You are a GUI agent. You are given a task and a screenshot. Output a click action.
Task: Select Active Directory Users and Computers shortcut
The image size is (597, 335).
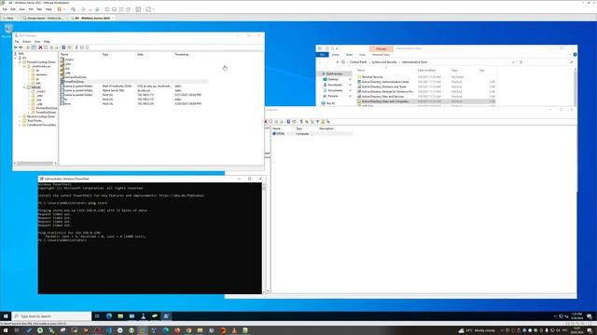[x=425, y=101]
